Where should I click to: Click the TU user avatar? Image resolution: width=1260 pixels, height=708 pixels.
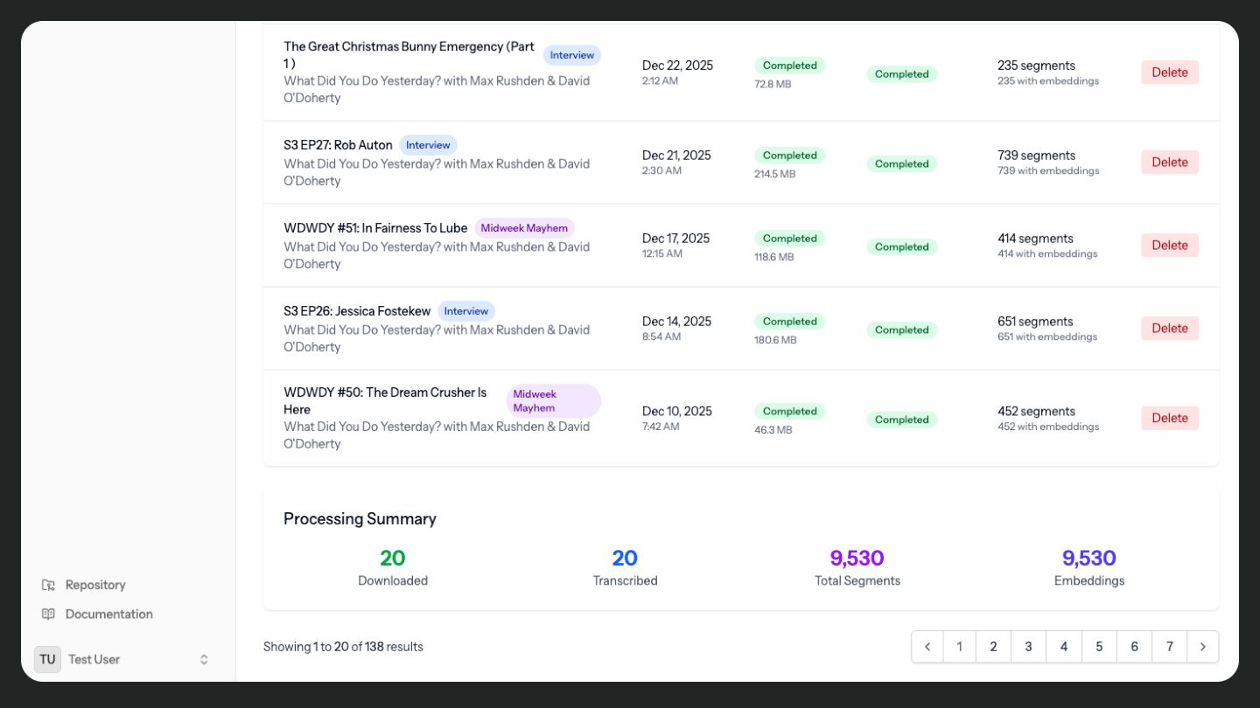[47, 660]
